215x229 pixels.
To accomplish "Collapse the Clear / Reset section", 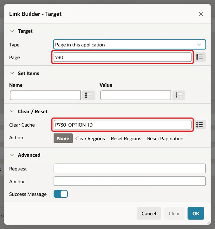I will click(x=12, y=111).
